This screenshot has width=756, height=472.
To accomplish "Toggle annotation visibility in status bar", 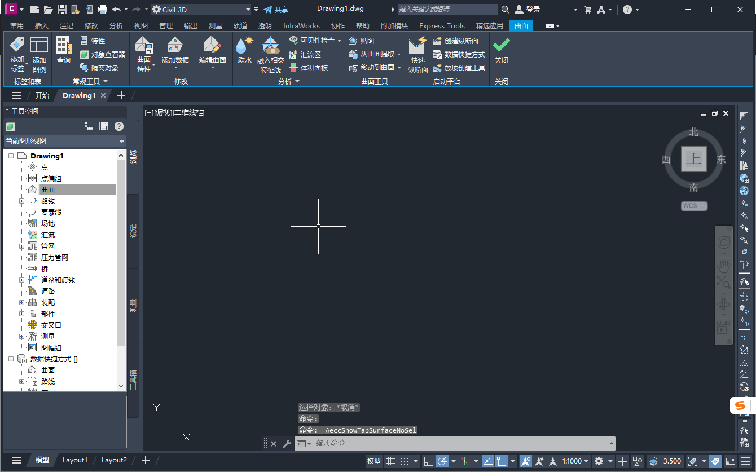I will (x=526, y=461).
